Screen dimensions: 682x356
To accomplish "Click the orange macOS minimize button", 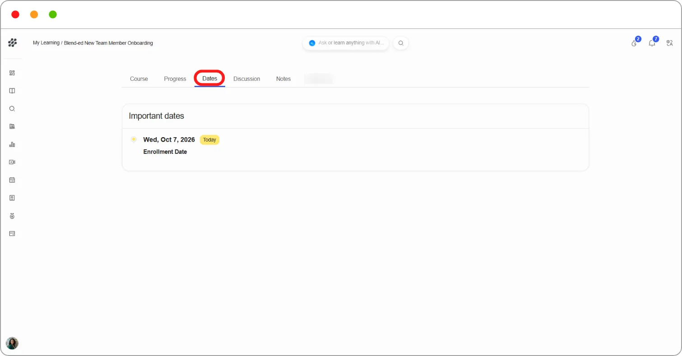I will 34,14.
